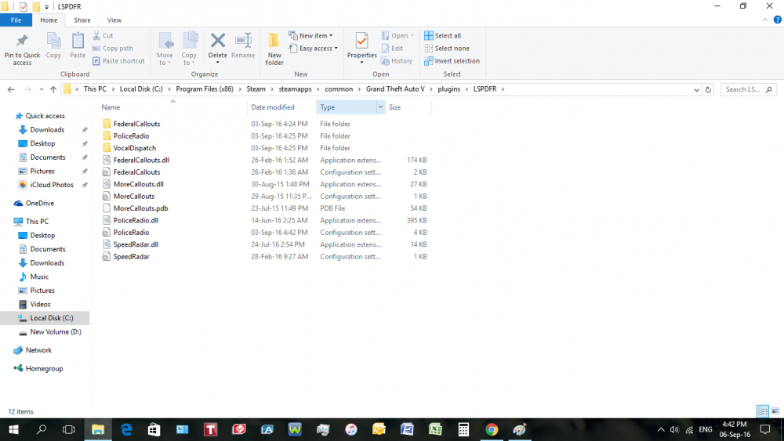Switch to the Home tab
The width and height of the screenshot is (784, 441).
(49, 20)
